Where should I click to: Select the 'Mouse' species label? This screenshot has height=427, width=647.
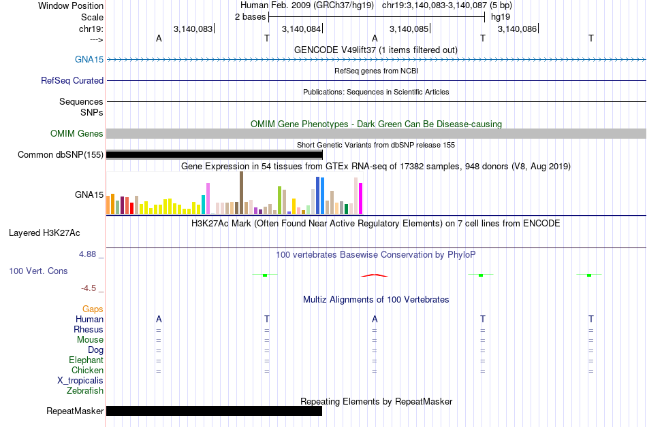[x=90, y=340]
